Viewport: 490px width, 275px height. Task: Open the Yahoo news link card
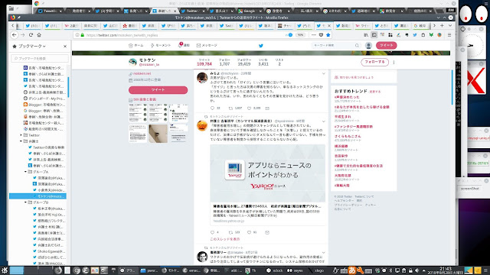click(268, 185)
